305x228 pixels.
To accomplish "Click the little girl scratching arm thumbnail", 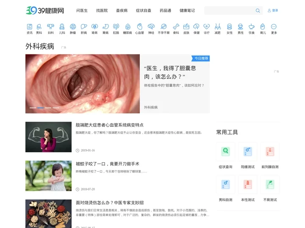I will pos(48,176).
